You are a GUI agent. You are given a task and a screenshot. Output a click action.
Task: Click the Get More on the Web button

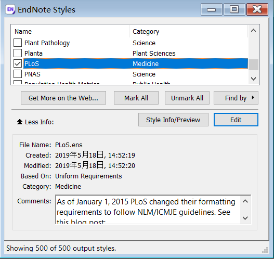[63, 98]
